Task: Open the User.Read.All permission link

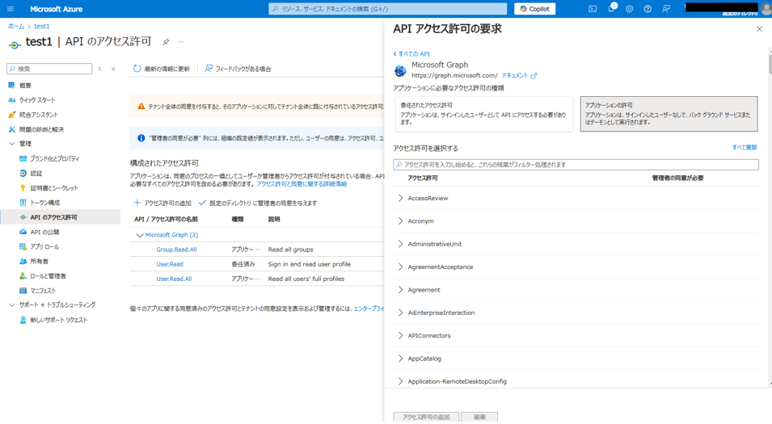Action: coord(174,279)
